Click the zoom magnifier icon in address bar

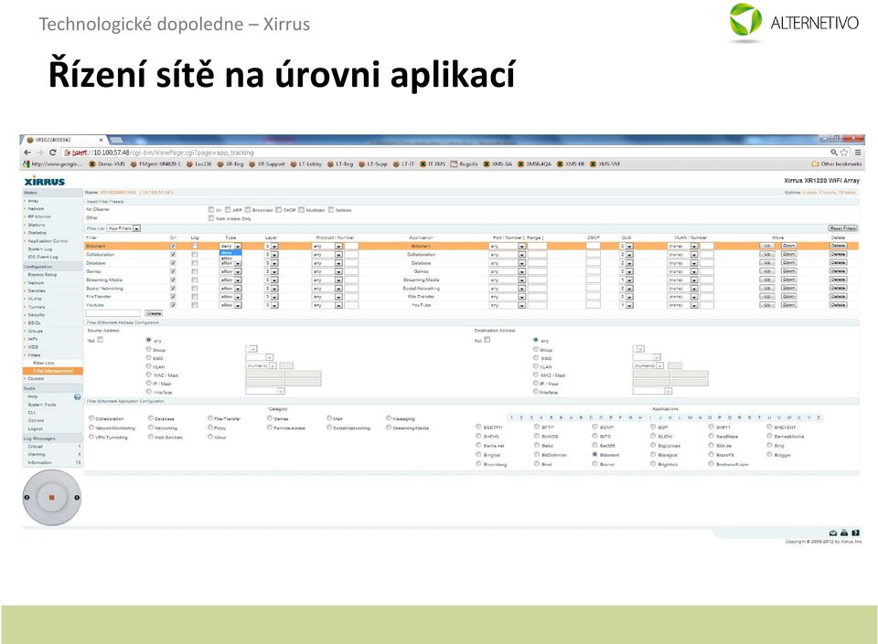pyautogui.click(x=834, y=153)
